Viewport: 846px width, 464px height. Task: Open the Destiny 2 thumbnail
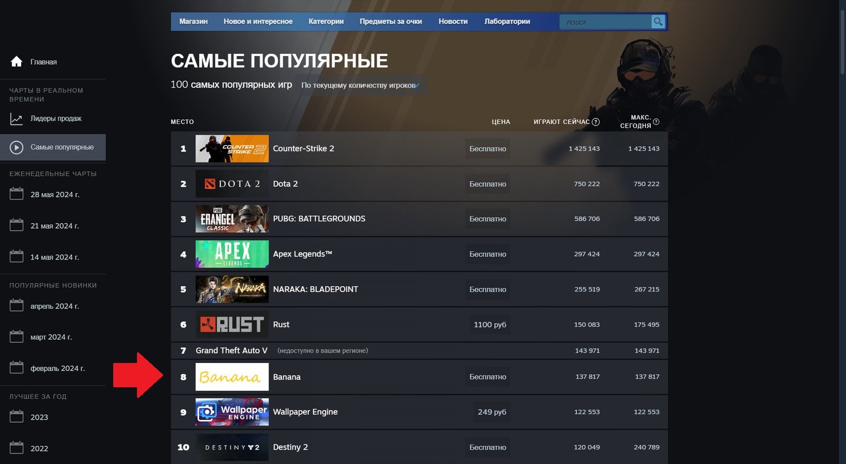232,447
